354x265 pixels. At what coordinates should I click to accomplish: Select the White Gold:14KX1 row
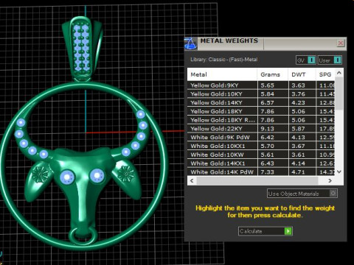[x=261, y=163]
